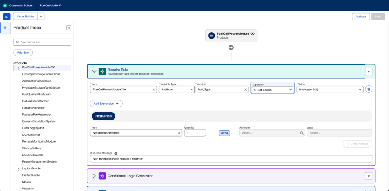The image size is (389, 191).
Task: Click the WITH Value Select field
Action: 339,133
